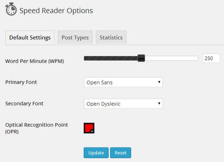Click the stopwatch icon beside Speed Reader Options
The image size is (224, 162).
(11, 9)
